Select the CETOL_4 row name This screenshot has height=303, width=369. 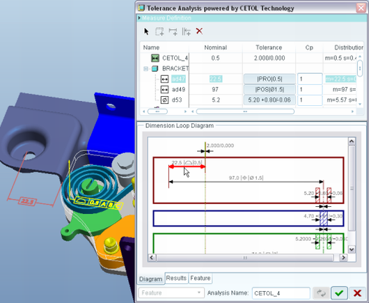coord(175,58)
